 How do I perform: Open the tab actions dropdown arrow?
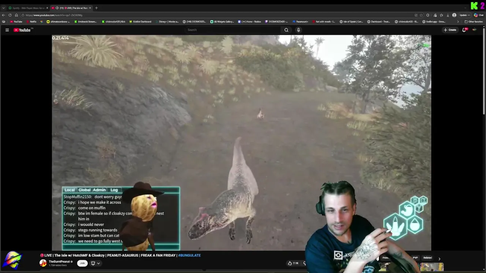pos(3,8)
